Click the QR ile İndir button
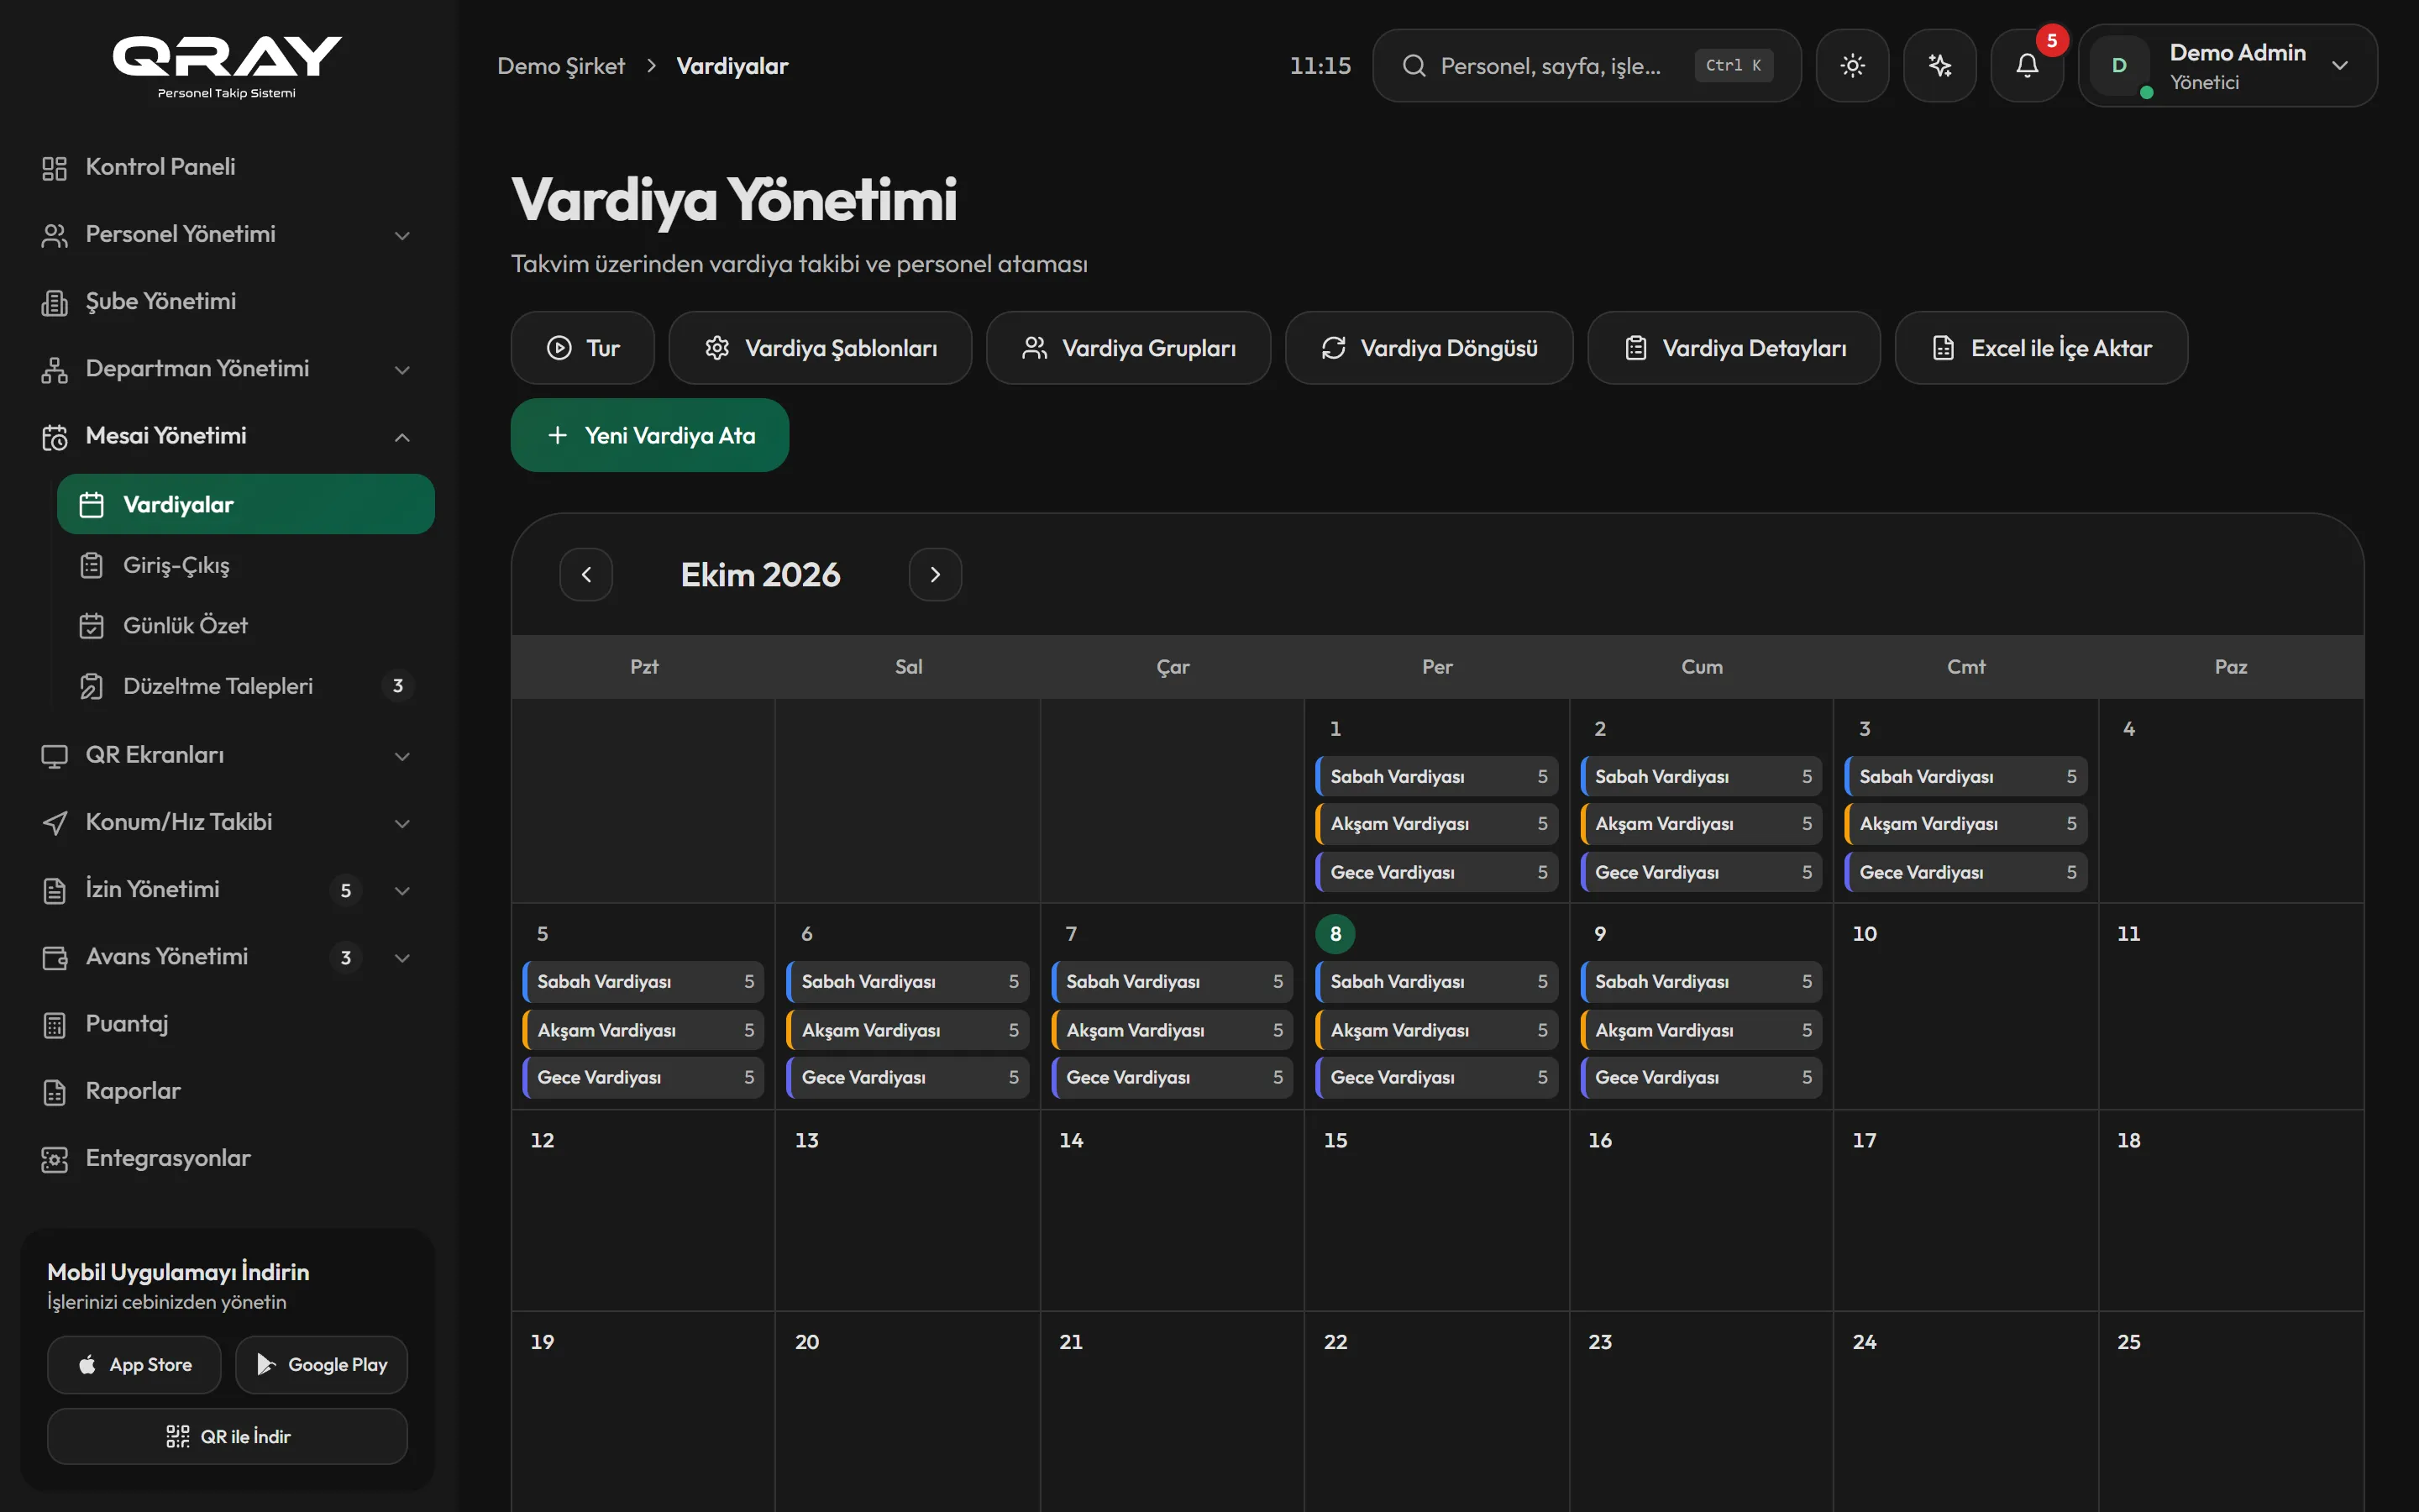 click(227, 1437)
